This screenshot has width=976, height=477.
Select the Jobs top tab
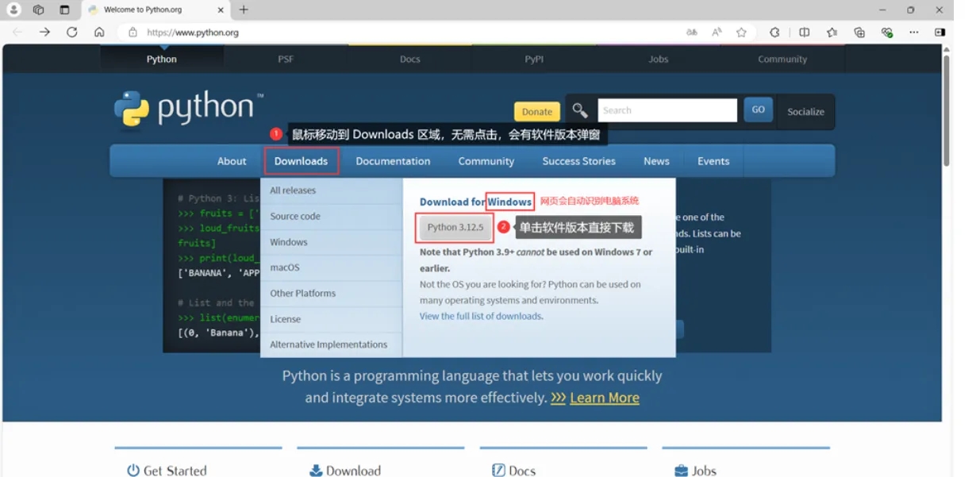click(x=659, y=59)
